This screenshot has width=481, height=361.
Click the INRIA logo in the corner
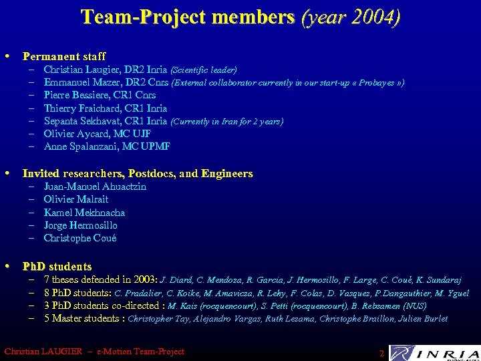(x=435, y=353)
